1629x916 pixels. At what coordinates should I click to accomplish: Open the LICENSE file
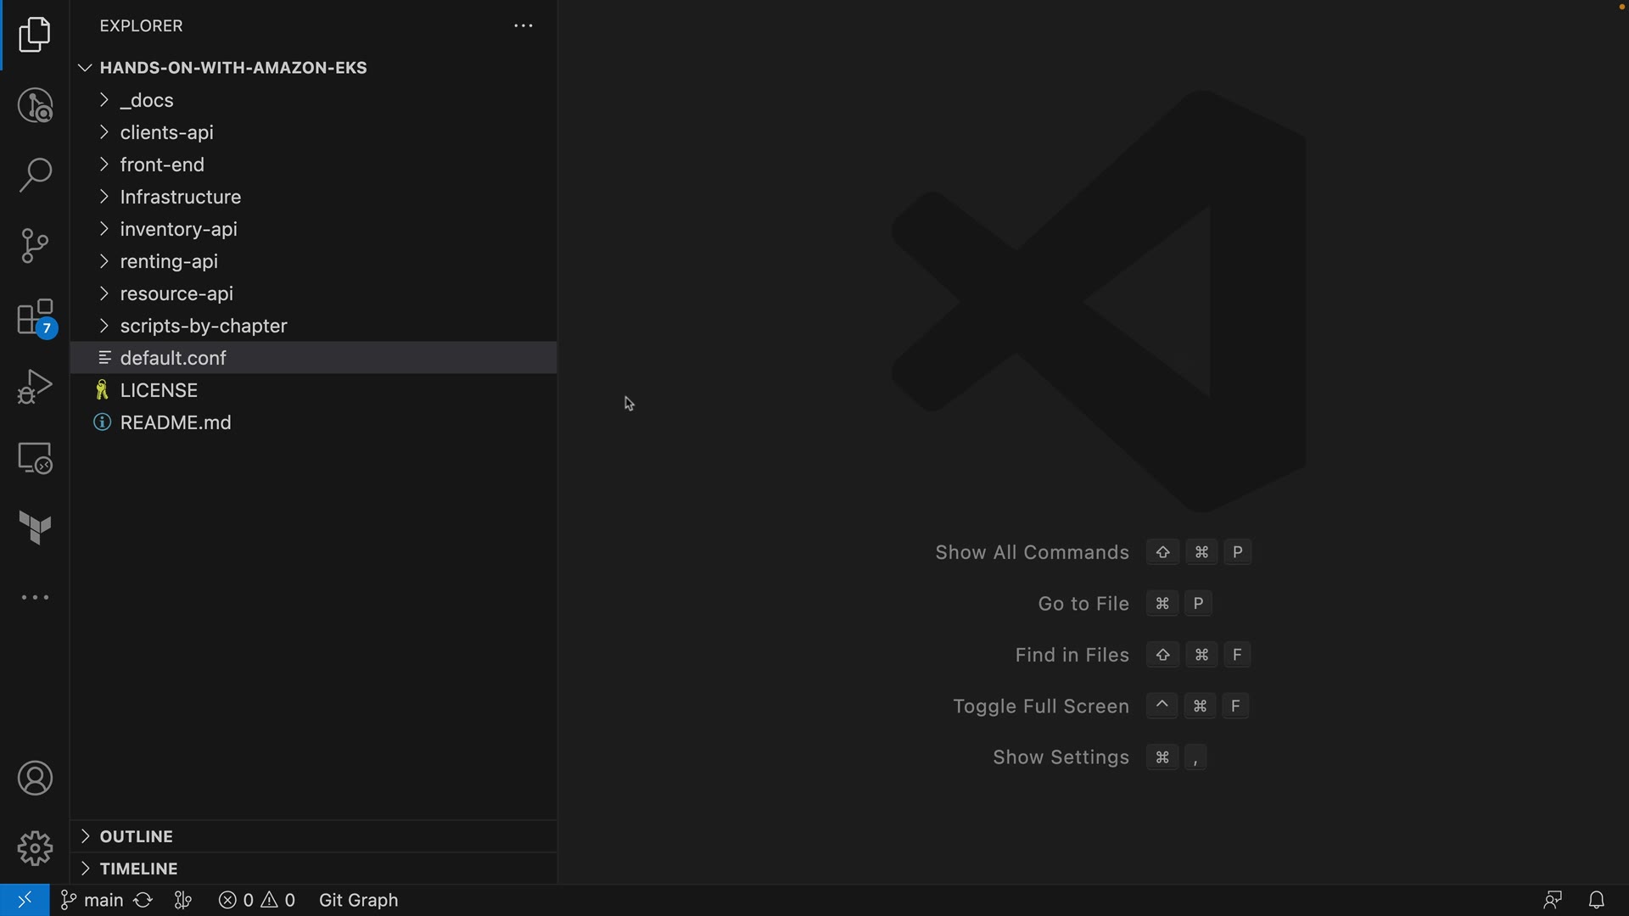[x=159, y=390]
